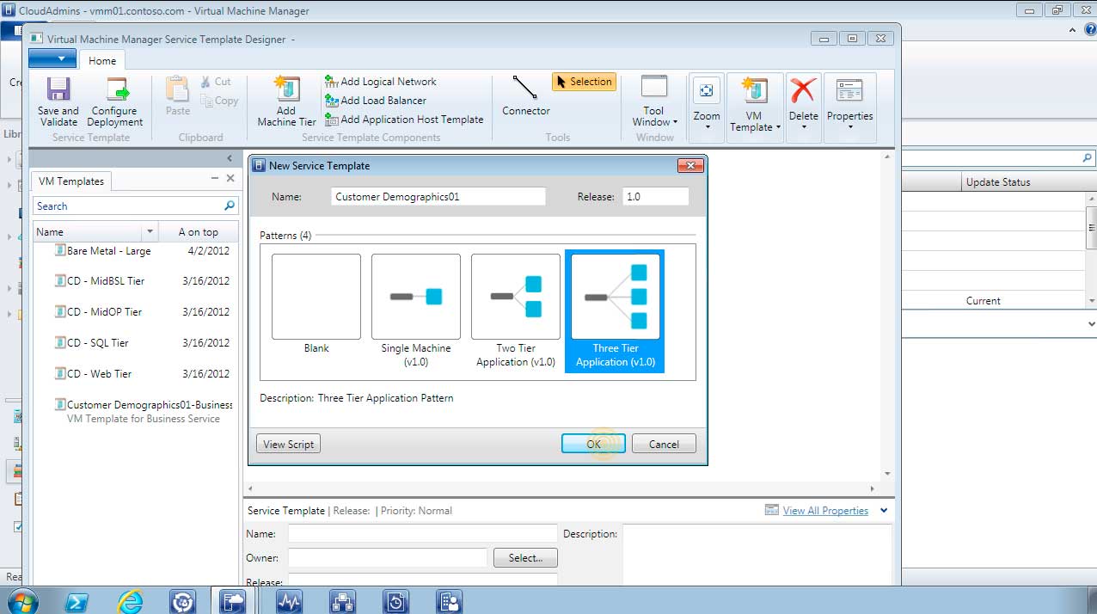Open the blue application menu button
The height and width of the screenshot is (614, 1097).
pos(52,58)
